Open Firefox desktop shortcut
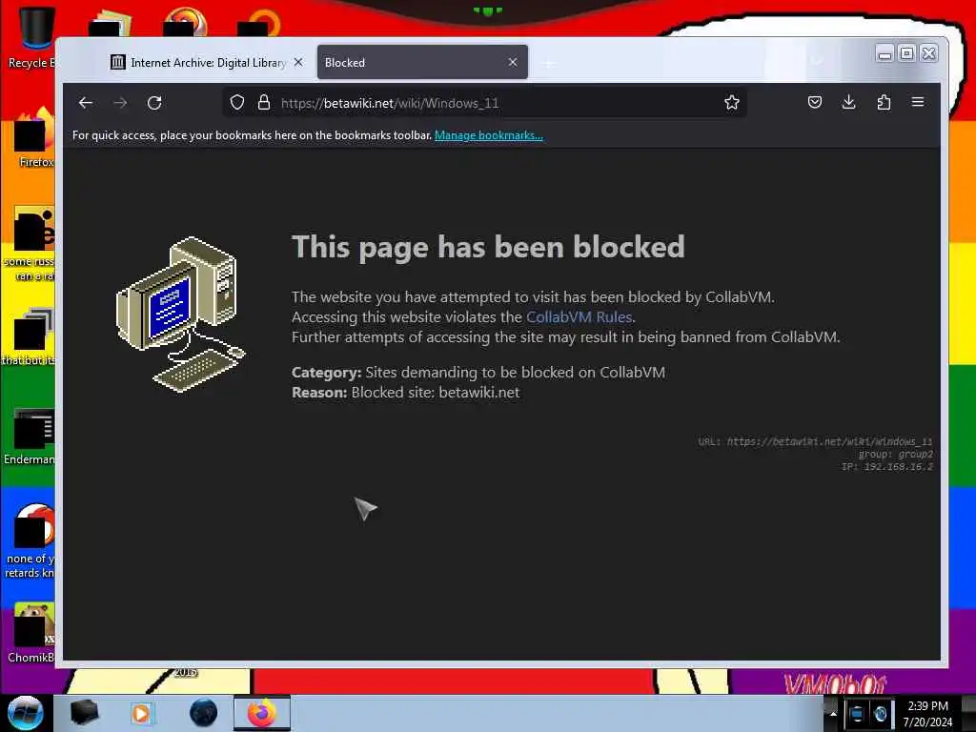This screenshot has width=976, height=732. click(33, 138)
